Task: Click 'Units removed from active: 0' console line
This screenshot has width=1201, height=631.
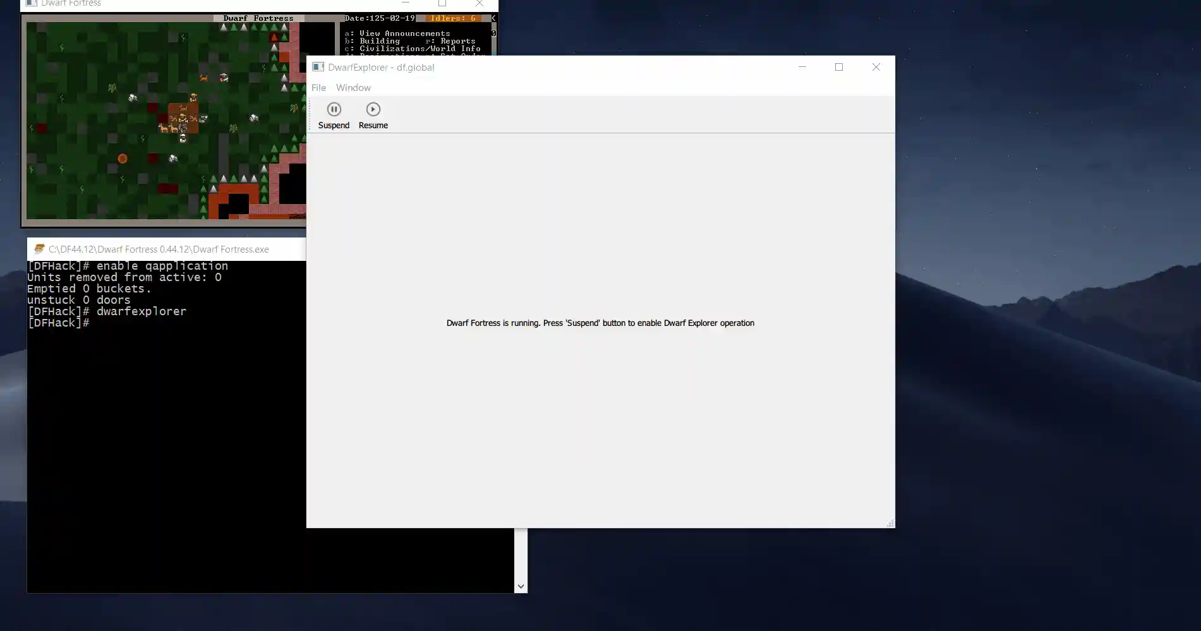Action: tap(124, 277)
